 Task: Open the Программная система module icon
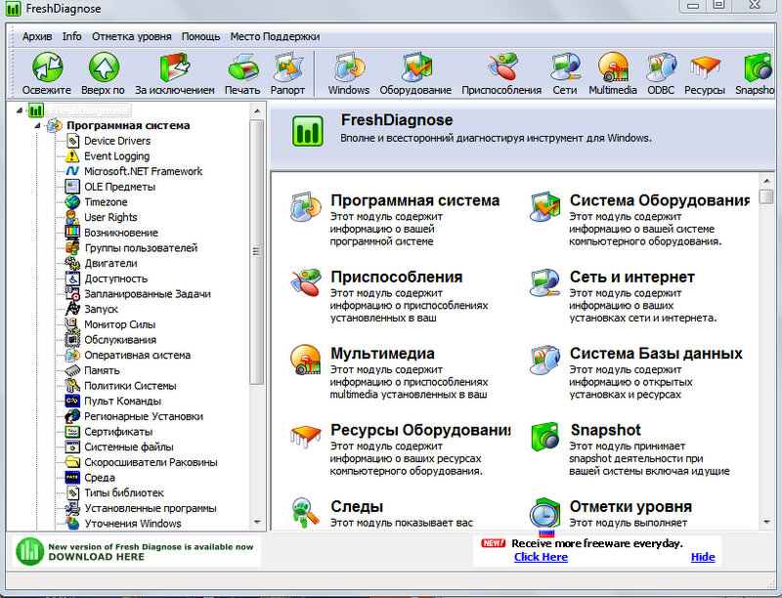(305, 206)
